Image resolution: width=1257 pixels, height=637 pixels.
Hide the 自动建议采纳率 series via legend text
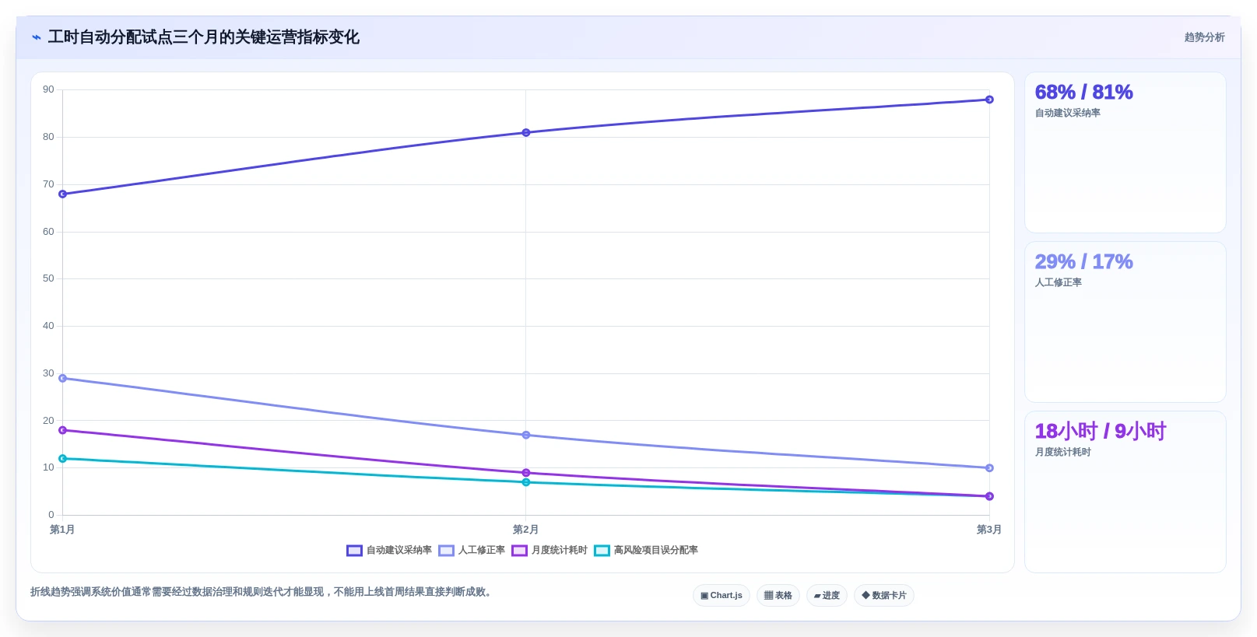click(399, 551)
